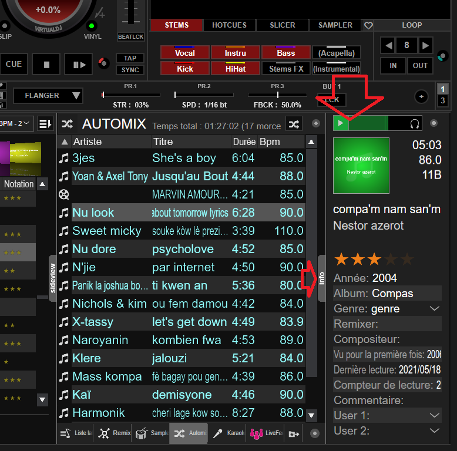Click the down arrow below the Notation ratings
The image size is (457, 451).
tap(42, 399)
